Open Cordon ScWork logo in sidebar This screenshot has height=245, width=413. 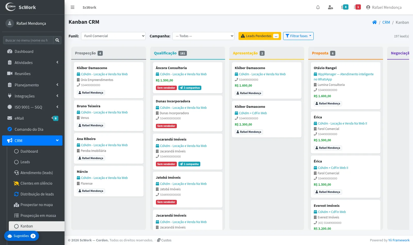coord(21,7)
